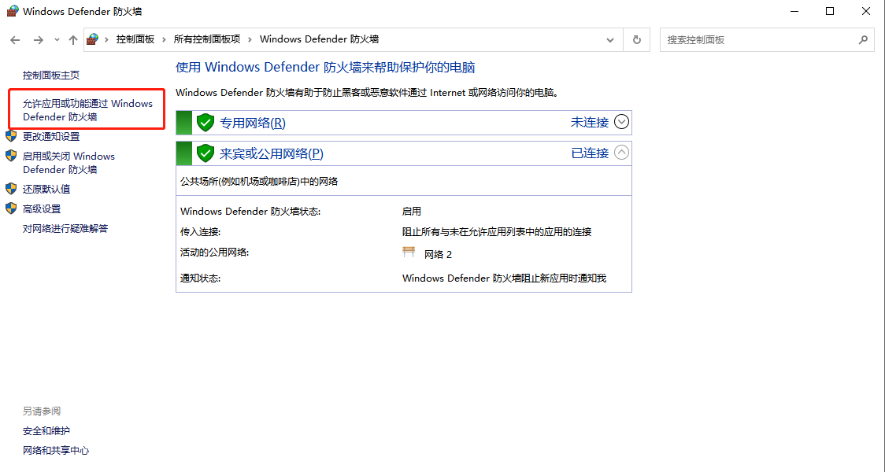This screenshot has width=885, height=472.
Task: Refresh the control panel page
Action: [x=637, y=40]
